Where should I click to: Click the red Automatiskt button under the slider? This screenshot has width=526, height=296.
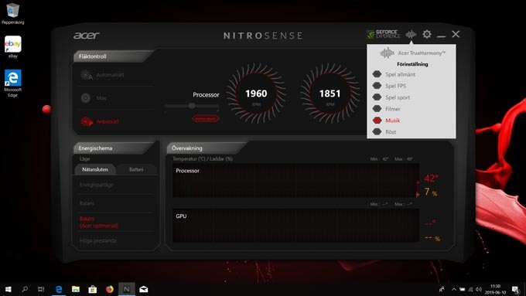coord(206,119)
